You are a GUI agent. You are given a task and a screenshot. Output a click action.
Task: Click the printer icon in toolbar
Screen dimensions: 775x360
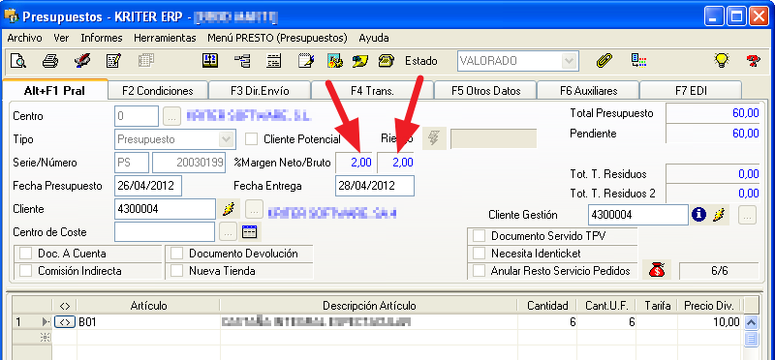(x=50, y=61)
